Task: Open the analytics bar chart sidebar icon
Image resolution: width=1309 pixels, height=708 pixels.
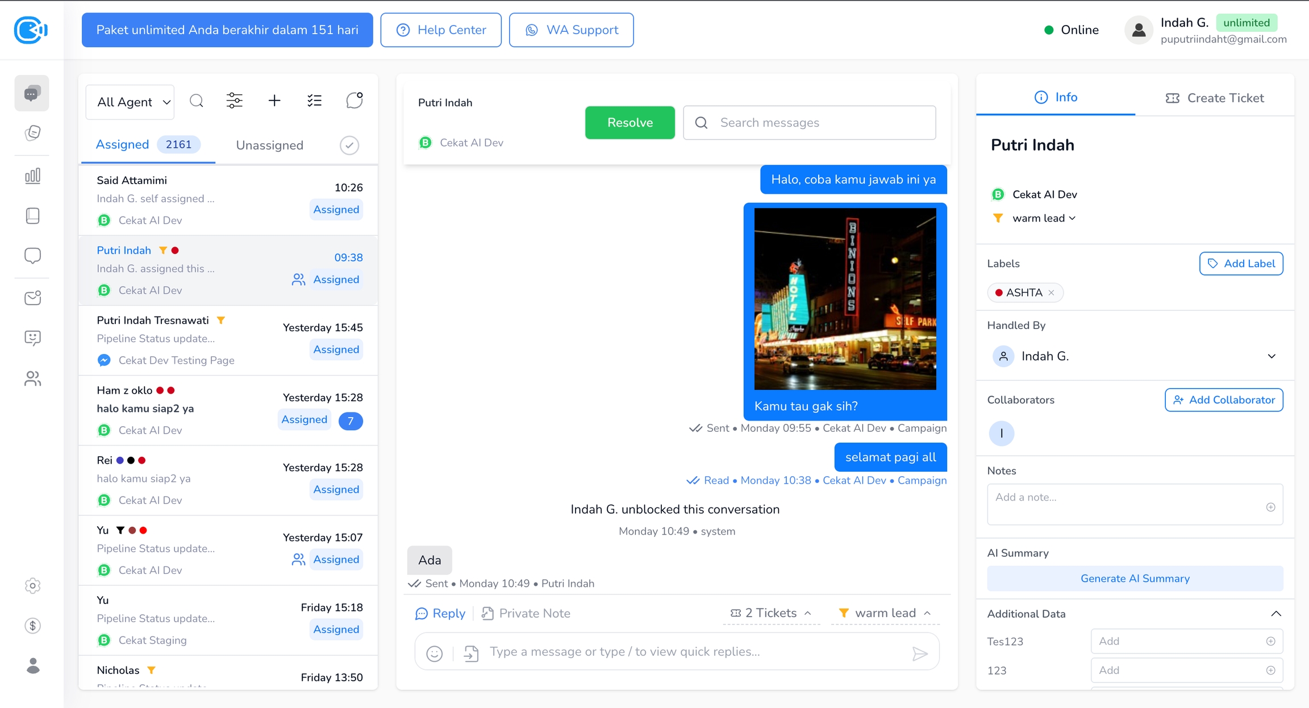Action: coord(32,176)
